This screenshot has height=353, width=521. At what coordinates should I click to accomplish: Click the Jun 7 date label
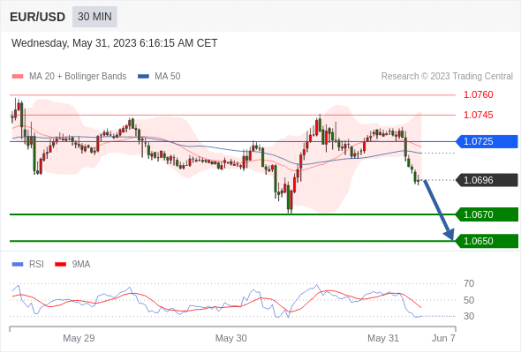(443, 338)
